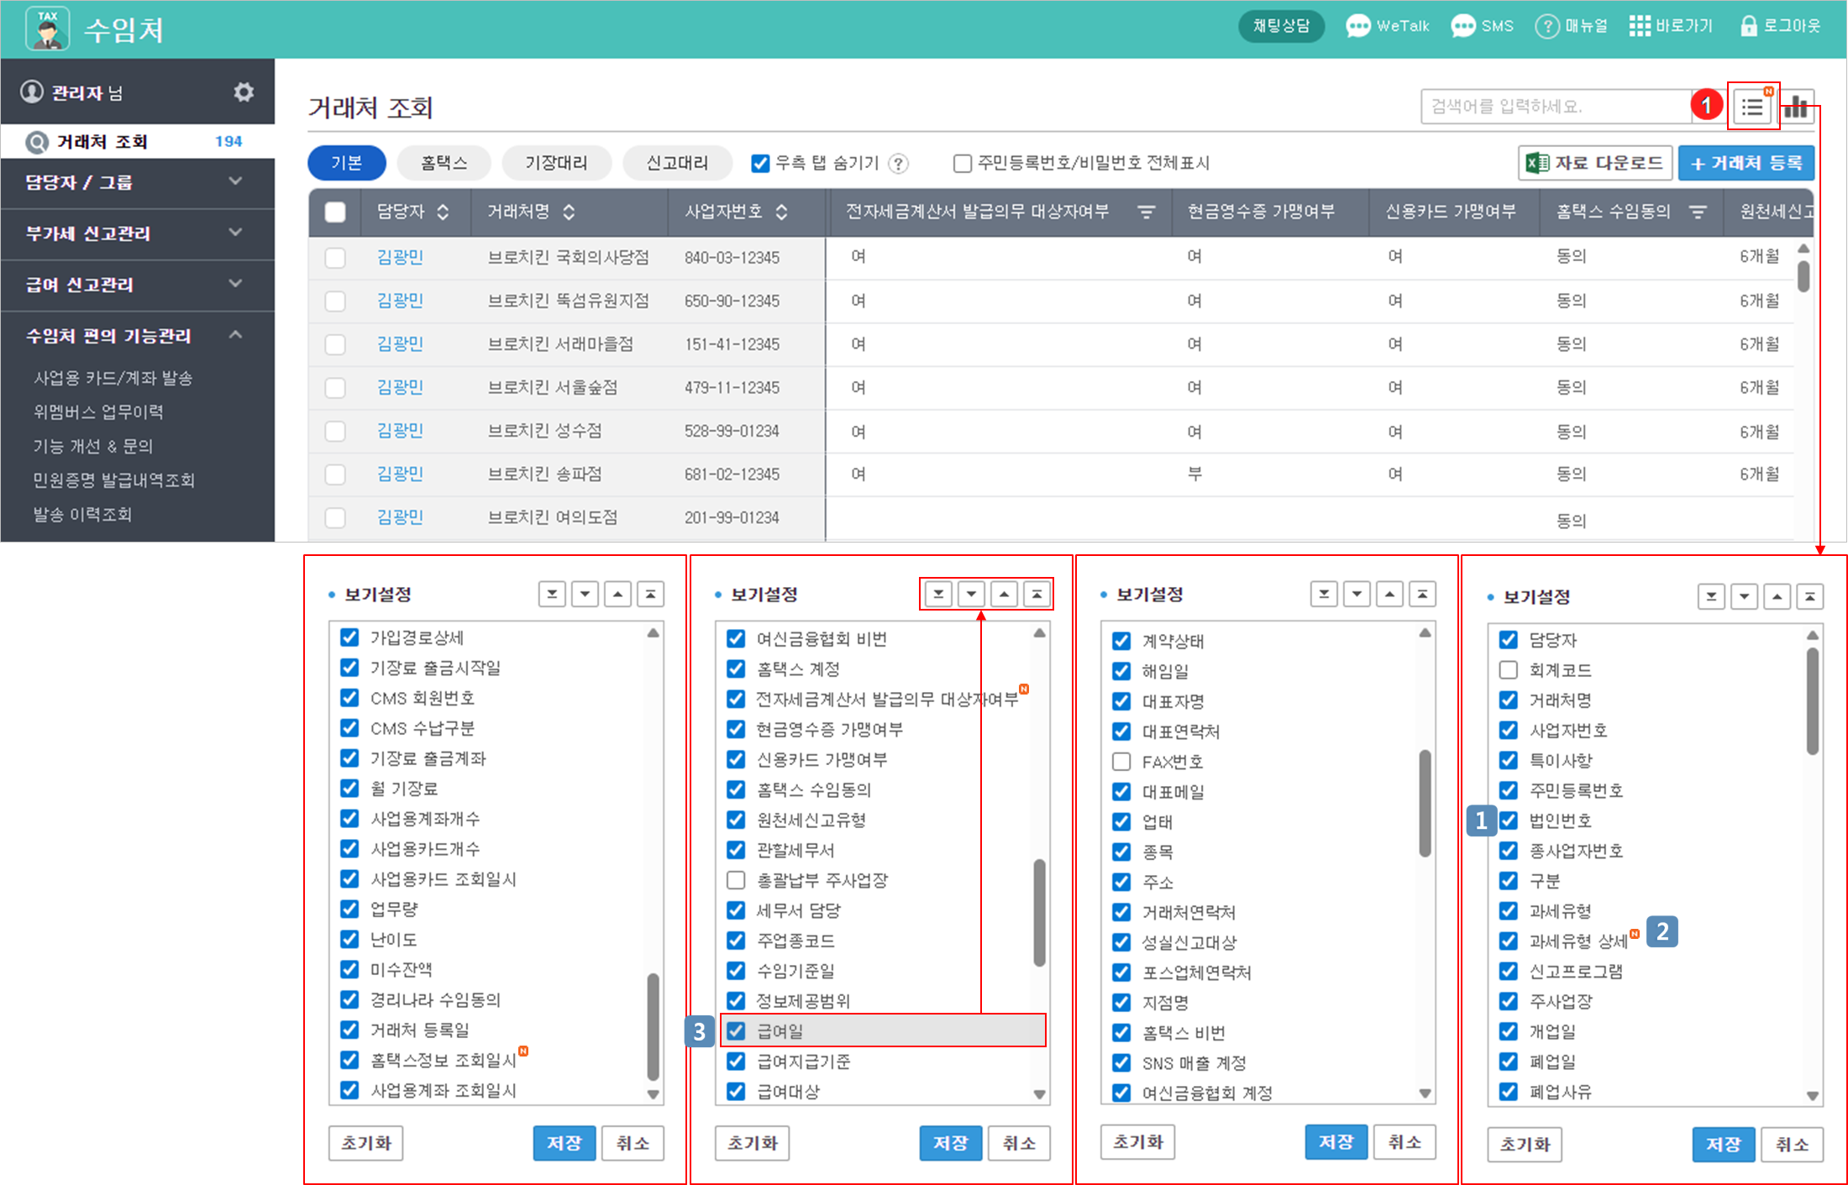Move up in third 보기설정 panel

click(x=1389, y=594)
